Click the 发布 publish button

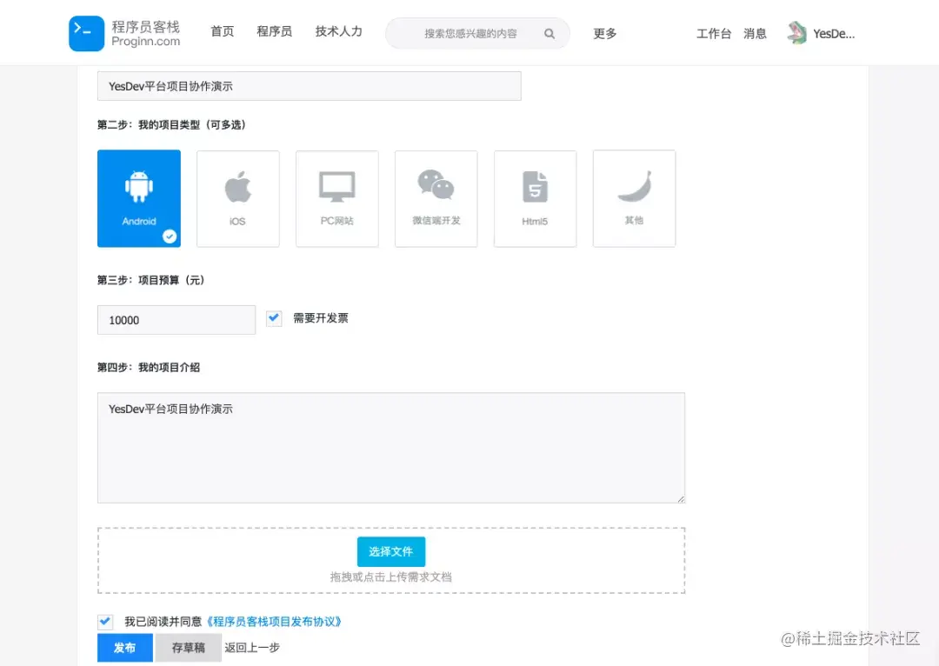[123, 647]
